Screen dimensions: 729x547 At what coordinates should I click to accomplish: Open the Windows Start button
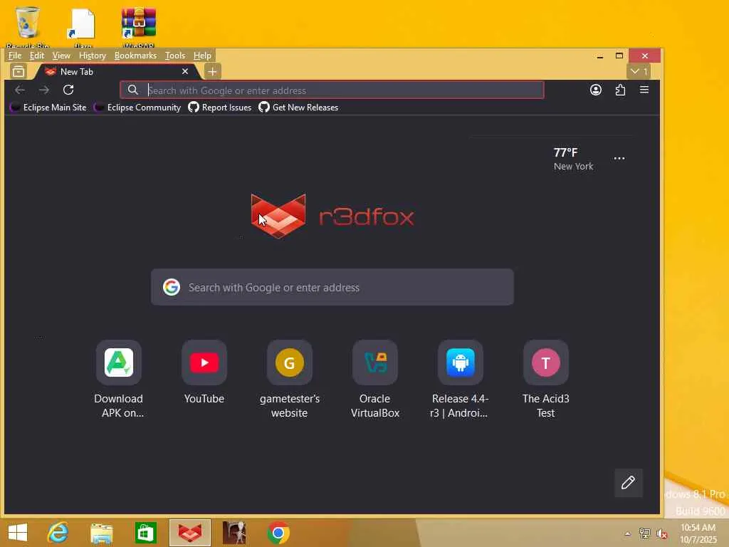18,533
